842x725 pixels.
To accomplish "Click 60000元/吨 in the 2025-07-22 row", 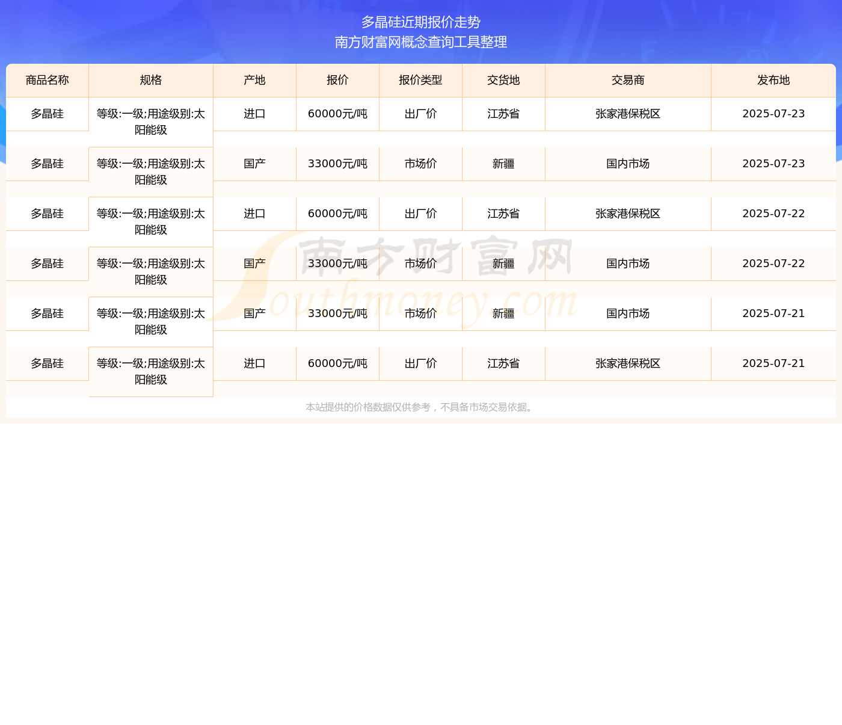I will [337, 214].
